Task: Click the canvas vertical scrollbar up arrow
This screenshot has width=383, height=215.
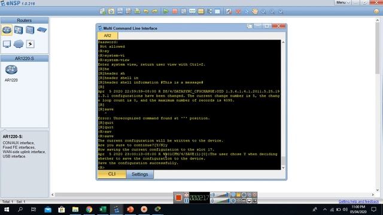Action: [x=378, y=21]
